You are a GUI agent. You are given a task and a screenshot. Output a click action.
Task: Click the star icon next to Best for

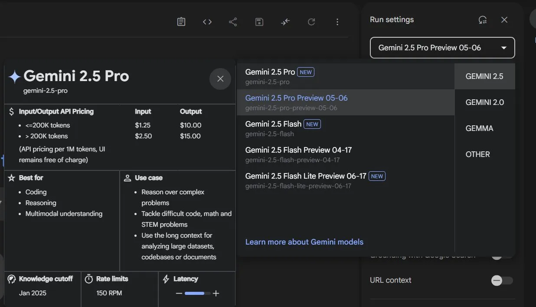tap(12, 178)
